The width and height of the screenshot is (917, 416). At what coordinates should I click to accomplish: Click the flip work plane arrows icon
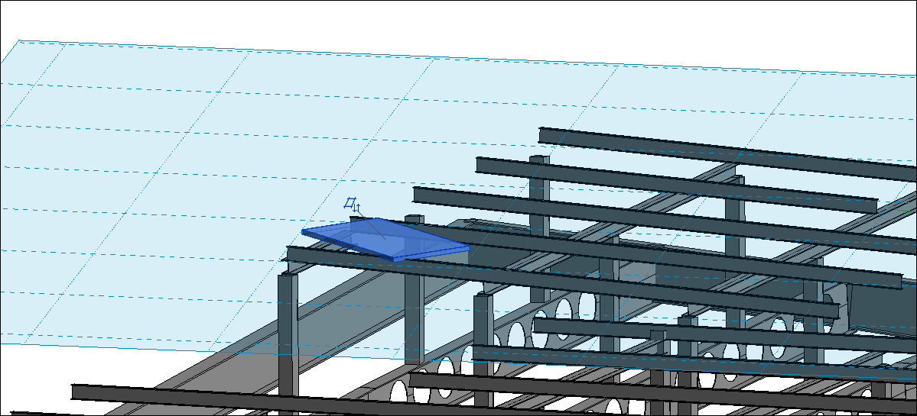click(353, 205)
